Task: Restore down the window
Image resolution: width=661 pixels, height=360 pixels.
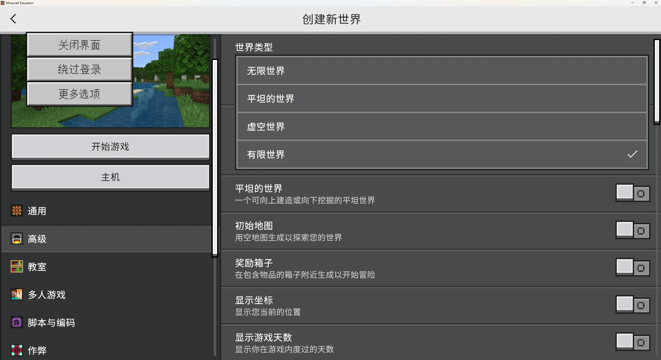Action: coord(644,3)
